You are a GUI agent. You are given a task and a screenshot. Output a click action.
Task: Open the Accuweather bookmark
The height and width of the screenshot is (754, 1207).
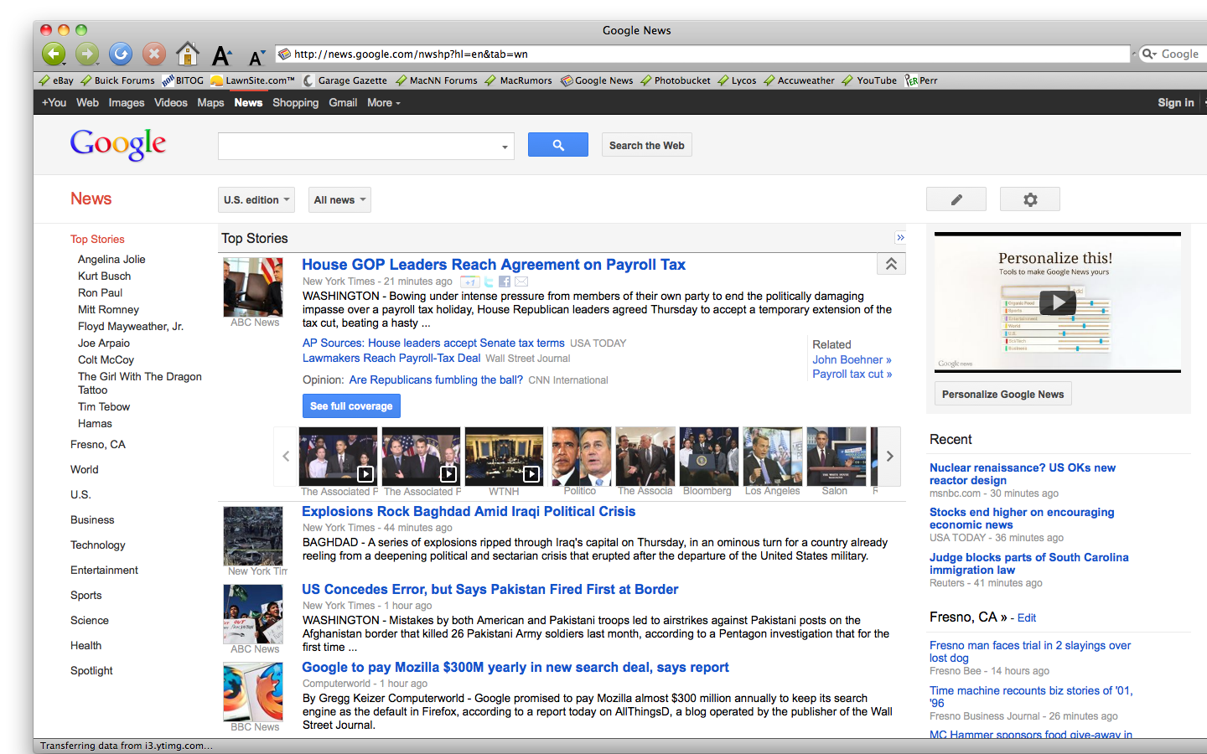[x=799, y=80]
